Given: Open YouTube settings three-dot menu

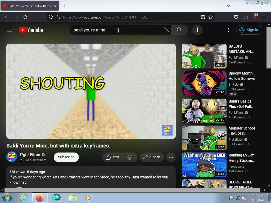Looking at the screenshot, I should pyautogui.click(x=228, y=30).
